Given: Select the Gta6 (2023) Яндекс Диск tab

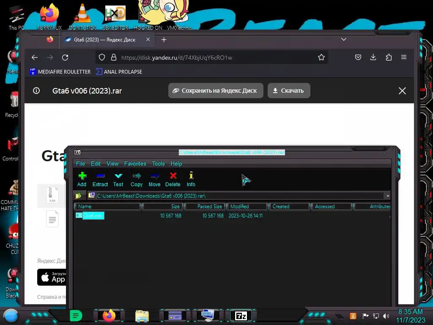Looking at the screenshot, I should [x=105, y=40].
